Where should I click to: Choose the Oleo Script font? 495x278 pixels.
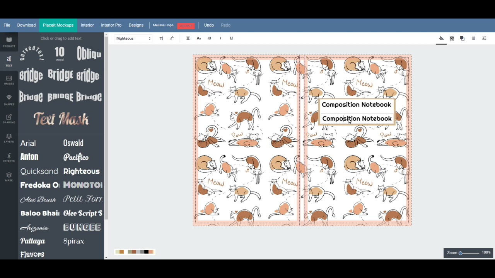(x=82, y=213)
